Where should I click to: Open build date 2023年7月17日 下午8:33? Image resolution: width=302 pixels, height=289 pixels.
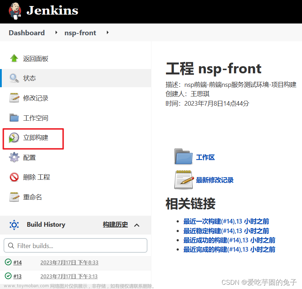(69, 262)
